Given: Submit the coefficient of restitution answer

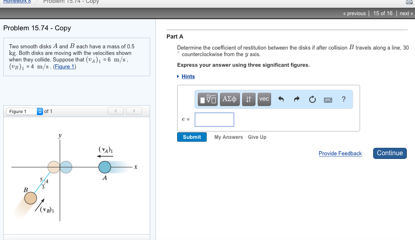Looking at the screenshot, I should tap(192, 137).
